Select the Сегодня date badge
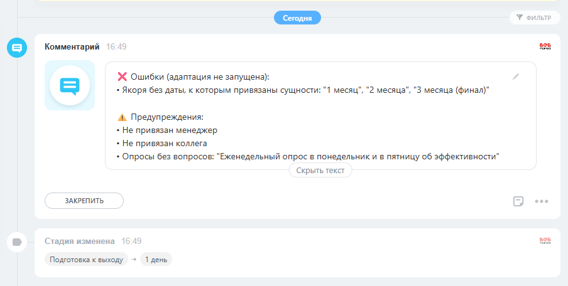The height and width of the screenshot is (286, 568). point(297,18)
